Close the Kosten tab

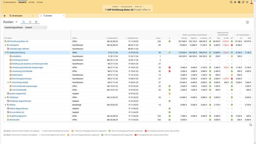point(64,16)
